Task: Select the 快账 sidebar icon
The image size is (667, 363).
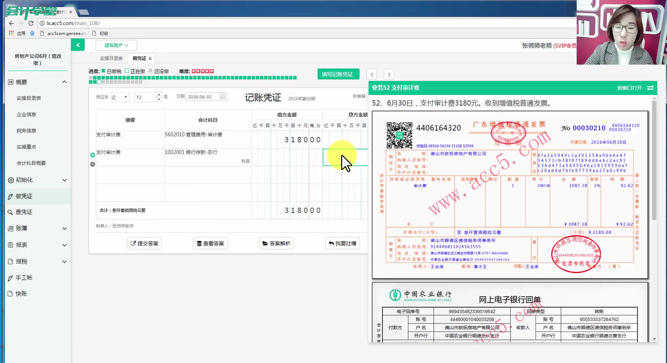Action: click(10, 294)
